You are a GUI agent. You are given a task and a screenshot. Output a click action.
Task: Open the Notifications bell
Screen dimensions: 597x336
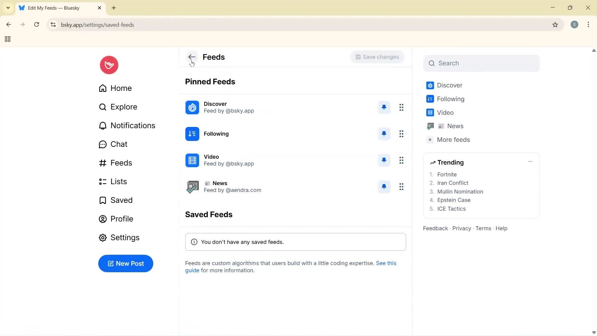point(133,125)
